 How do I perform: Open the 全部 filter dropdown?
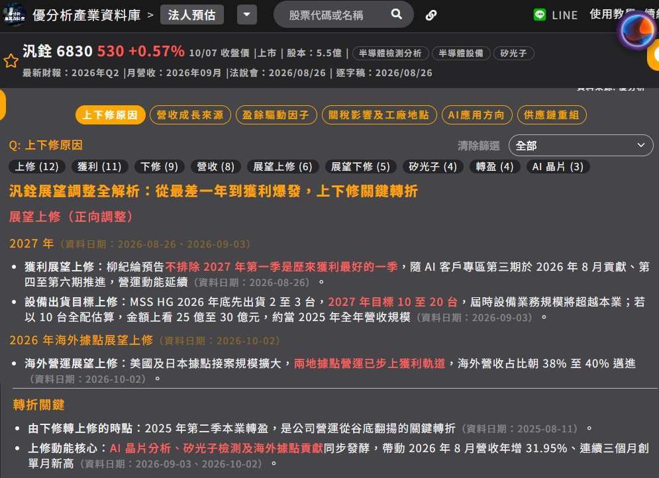click(x=580, y=146)
